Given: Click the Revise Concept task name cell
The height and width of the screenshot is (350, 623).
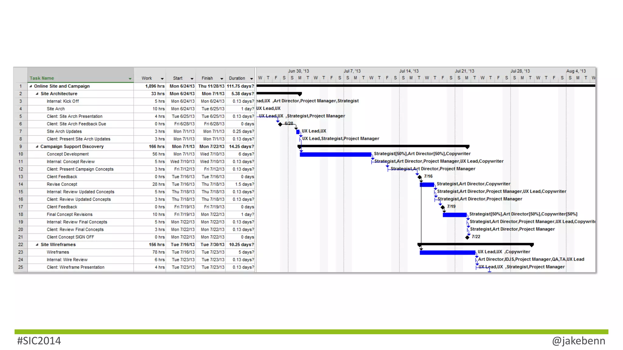Looking at the screenshot, I should click(x=62, y=184).
